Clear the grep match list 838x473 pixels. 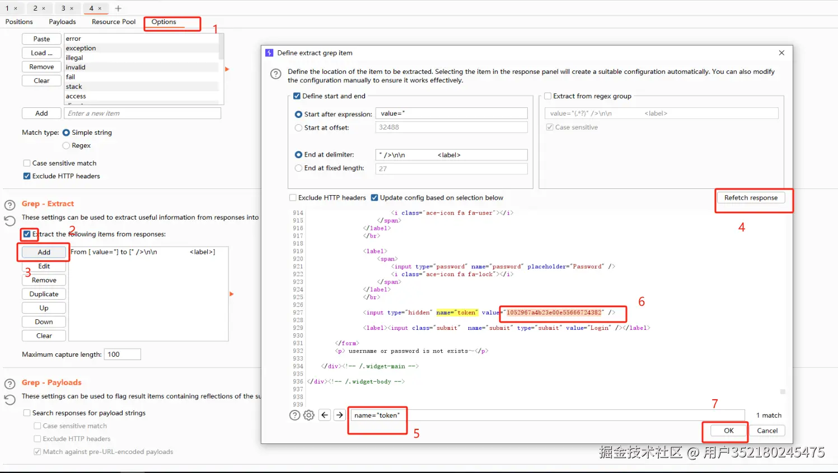click(x=41, y=81)
